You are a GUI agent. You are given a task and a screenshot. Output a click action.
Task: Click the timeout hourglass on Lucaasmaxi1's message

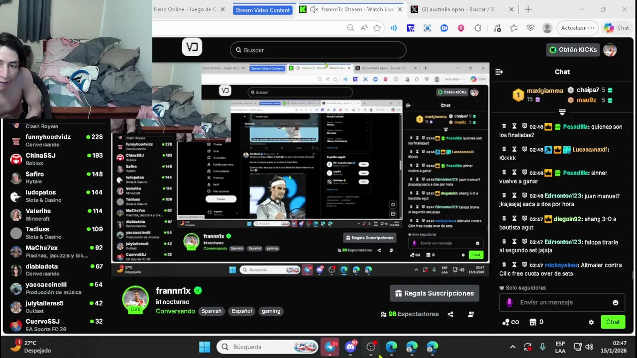[514, 150]
